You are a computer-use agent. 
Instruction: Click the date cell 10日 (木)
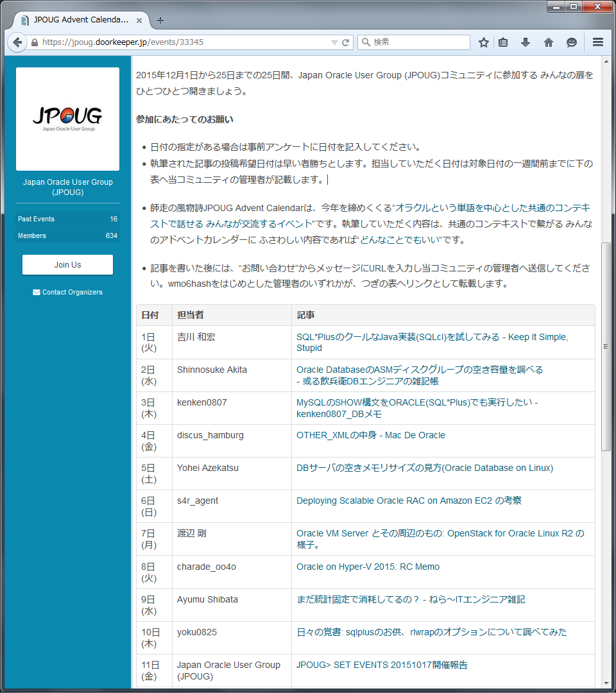pos(154,638)
